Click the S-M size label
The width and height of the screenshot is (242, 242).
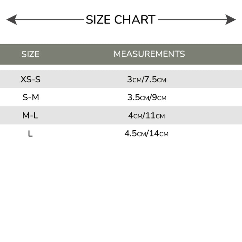click(x=30, y=97)
